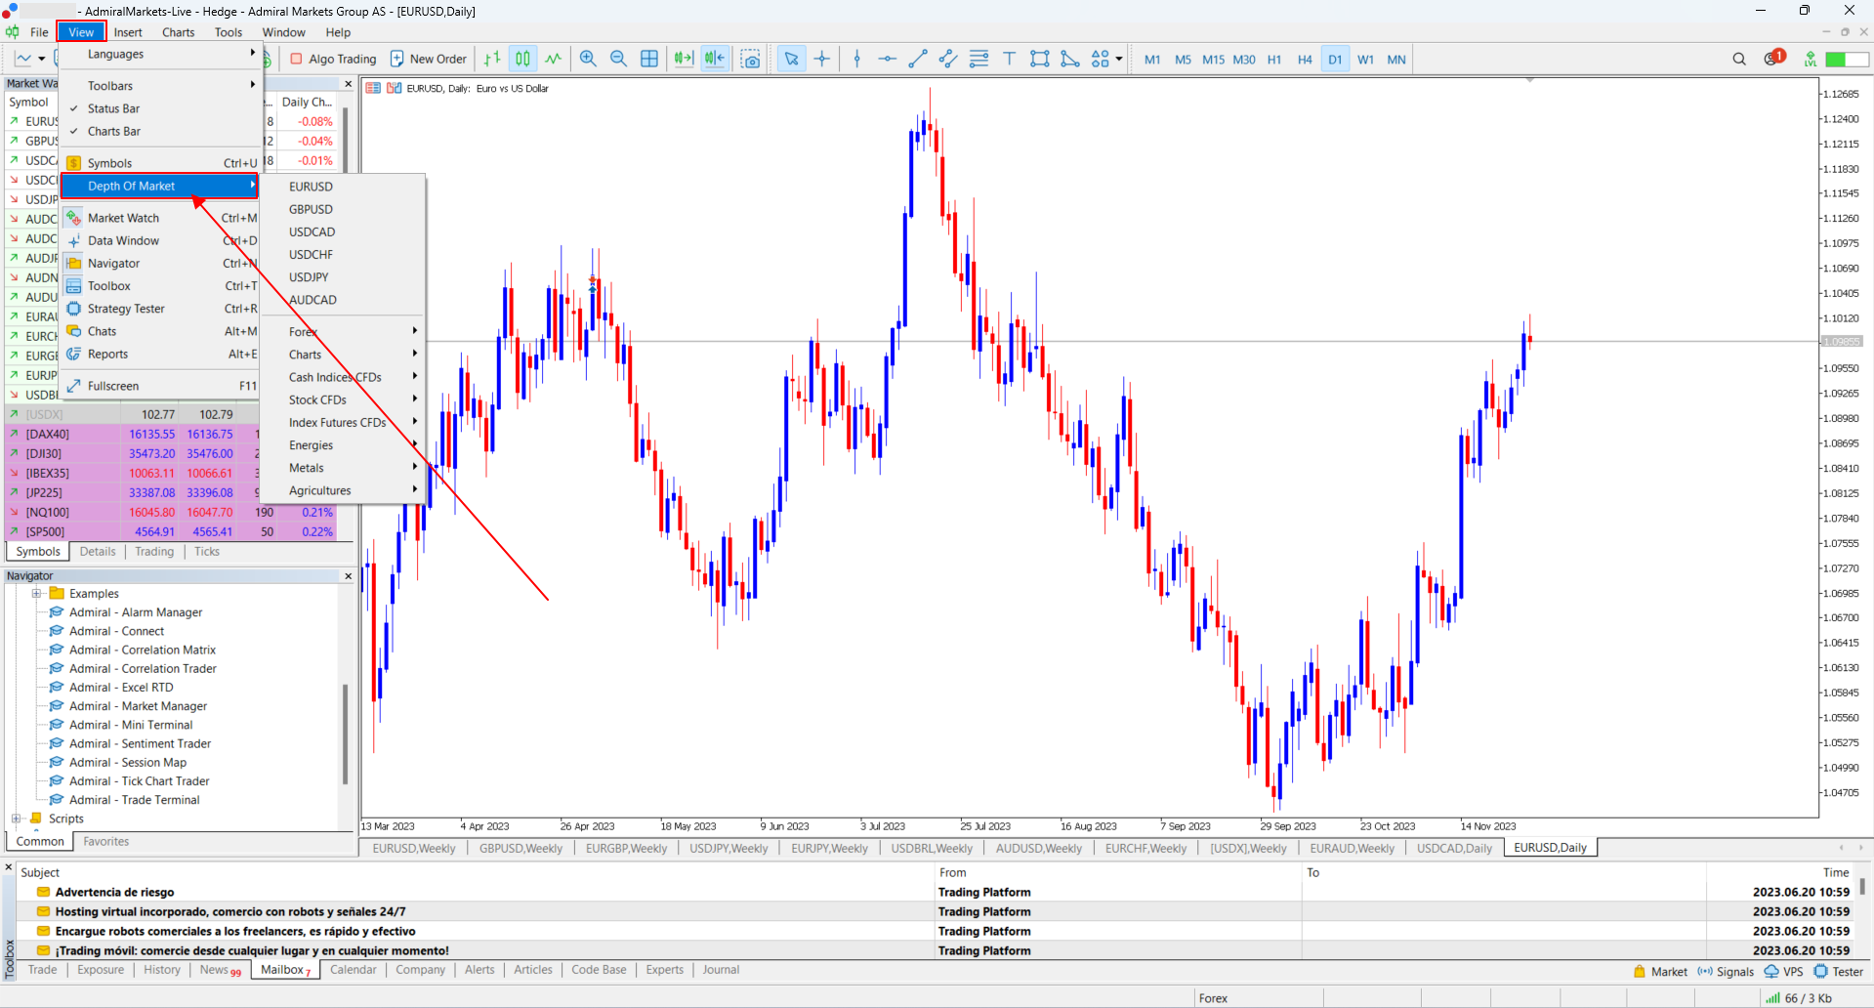Screen dimensions: 1874x1008
Task: Open Strategy Tester from View menu
Action: [x=161, y=309]
